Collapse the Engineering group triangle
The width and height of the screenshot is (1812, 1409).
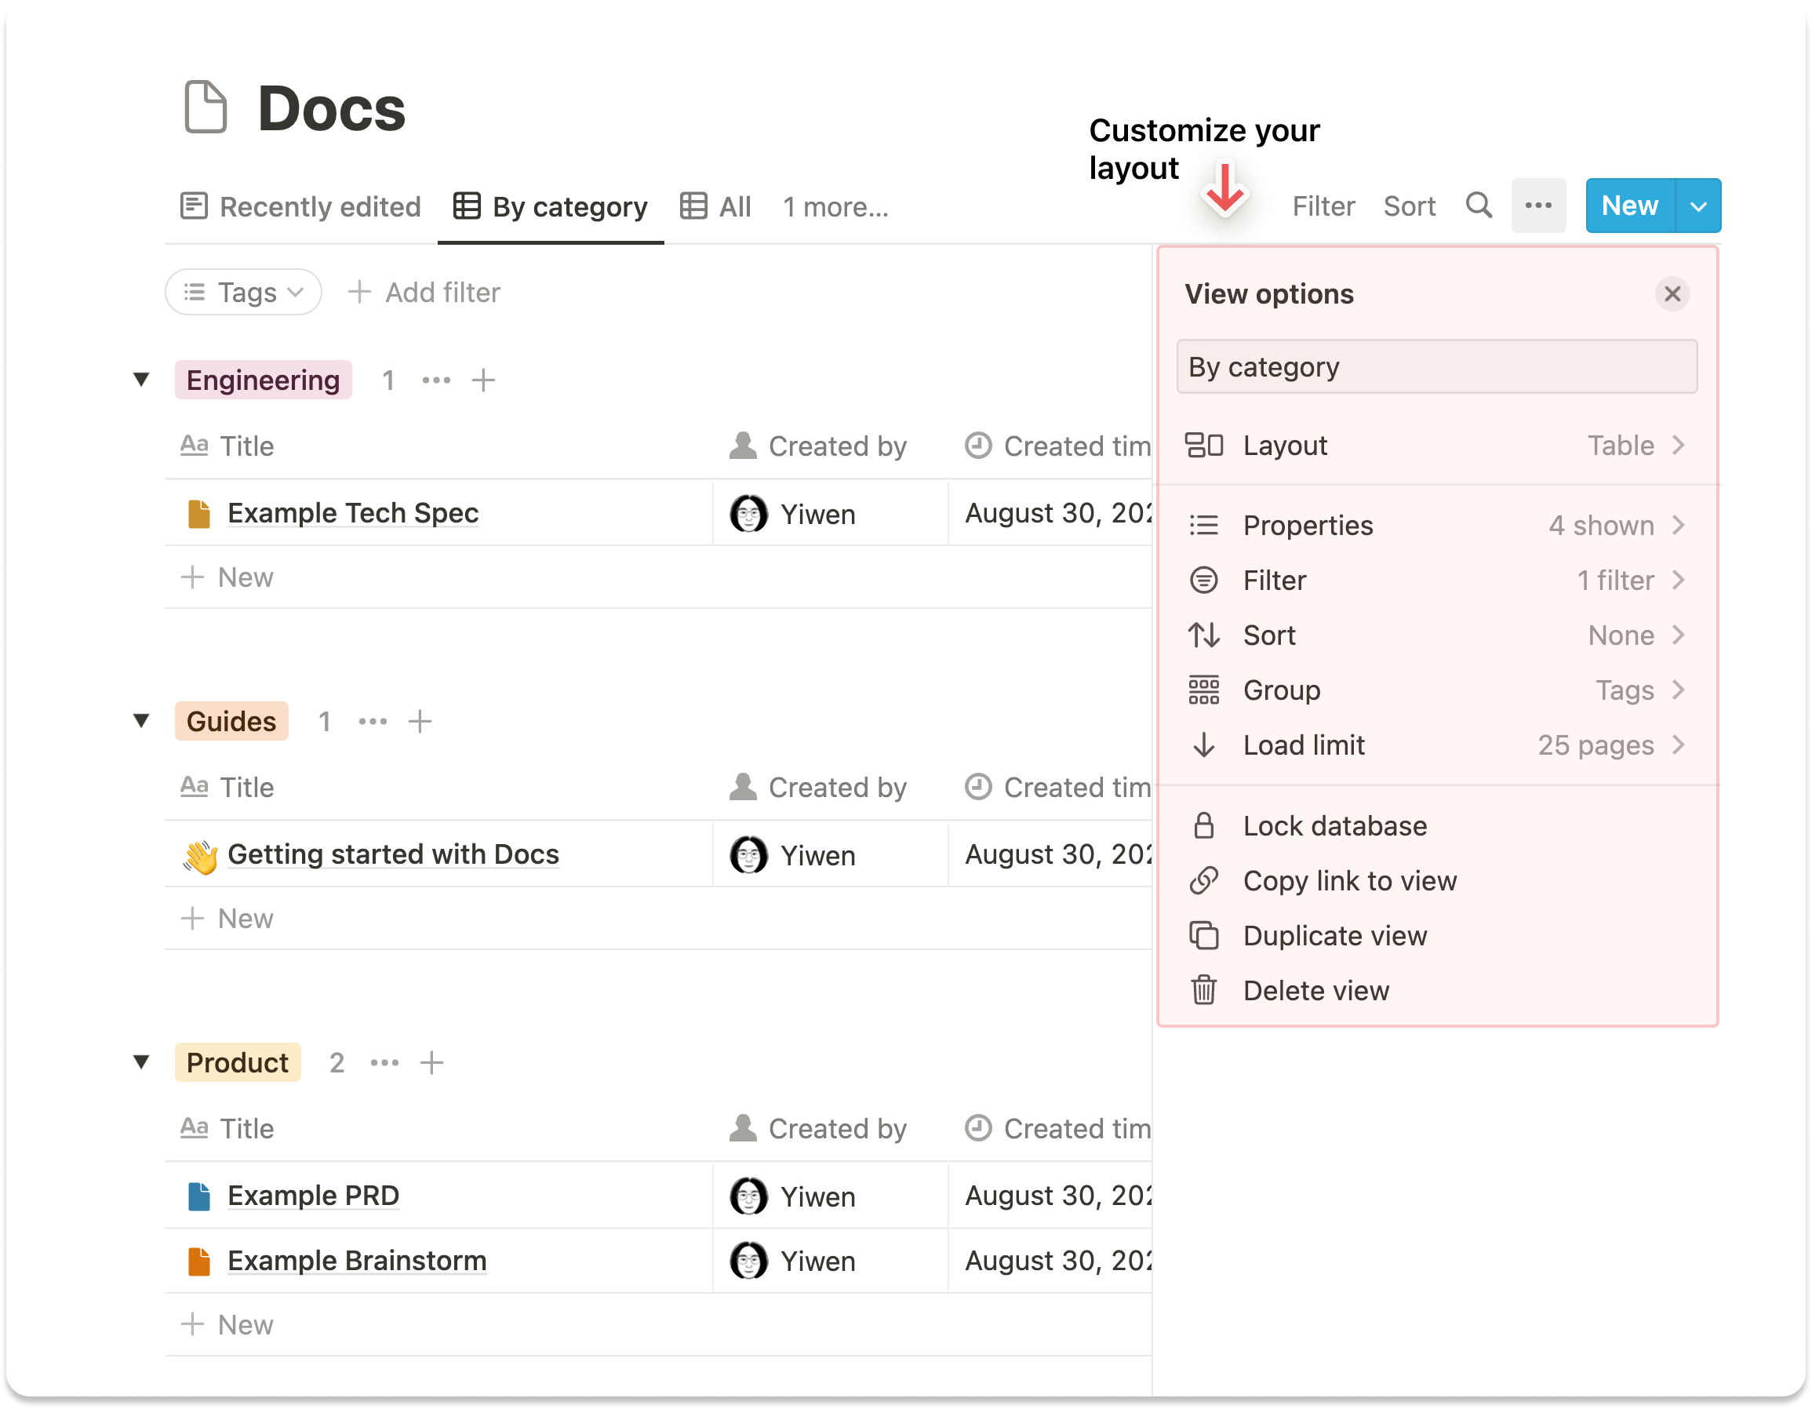click(x=141, y=379)
